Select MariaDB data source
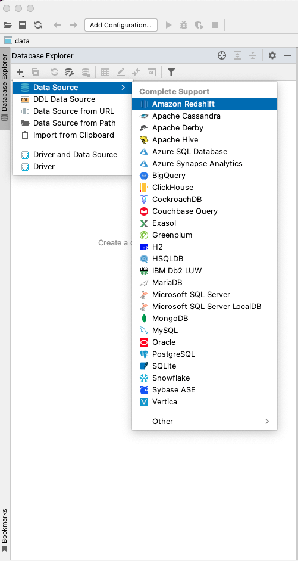Screen dimensions: 298x561 pyautogui.click(x=205, y=283)
